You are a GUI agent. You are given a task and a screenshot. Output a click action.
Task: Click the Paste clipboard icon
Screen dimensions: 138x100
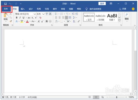[x=6, y=15]
